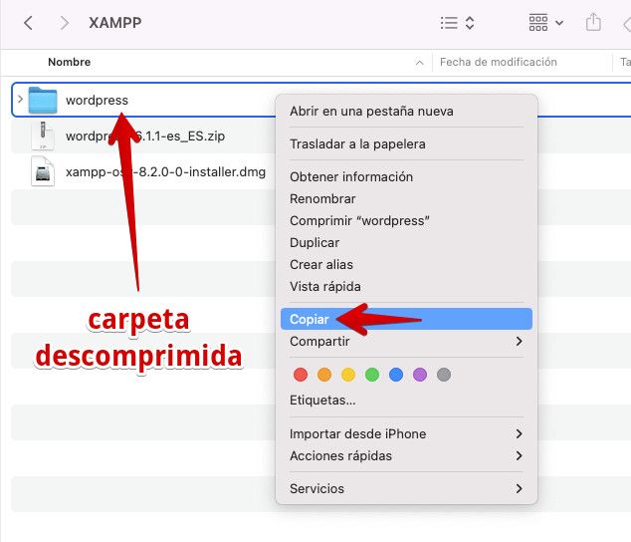631x542 pixels.
Task: Choose Comprimir "wordpress"
Action: coord(406,220)
